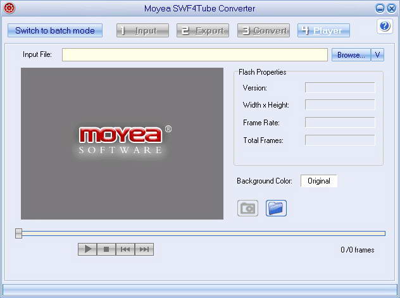Click the Browse... button

pos(351,55)
